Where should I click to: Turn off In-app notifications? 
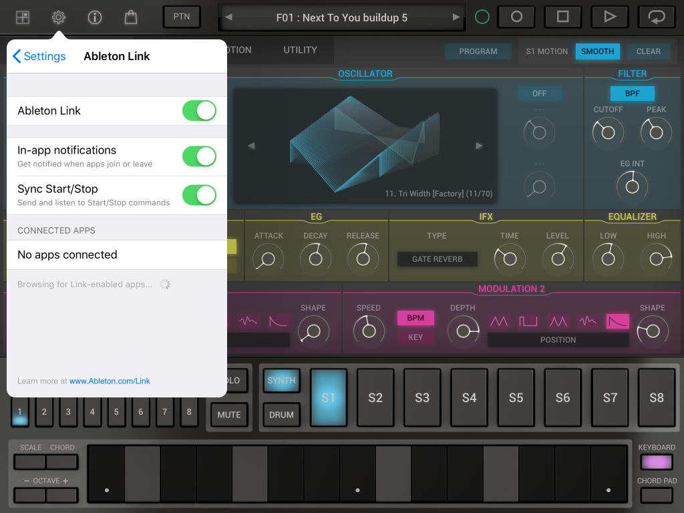199,156
